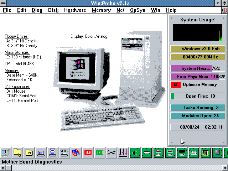
Task: Run the i87 coprocessor diagnostic icon
Action: point(206,153)
